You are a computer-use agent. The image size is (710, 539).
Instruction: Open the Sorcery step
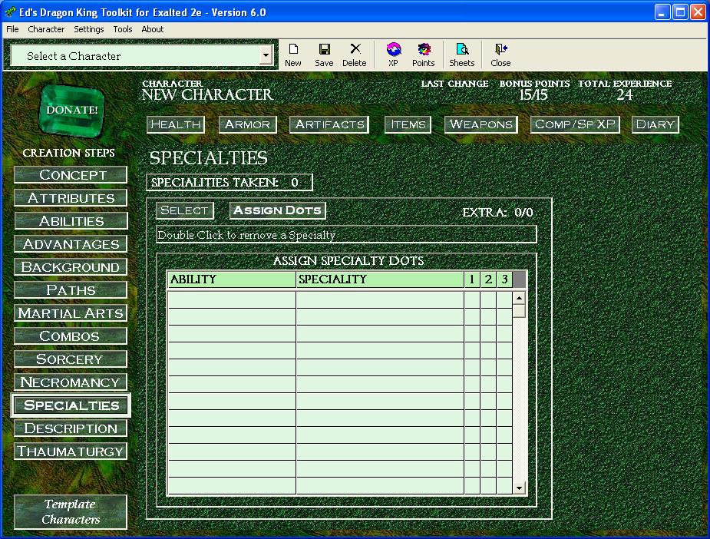click(x=71, y=359)
